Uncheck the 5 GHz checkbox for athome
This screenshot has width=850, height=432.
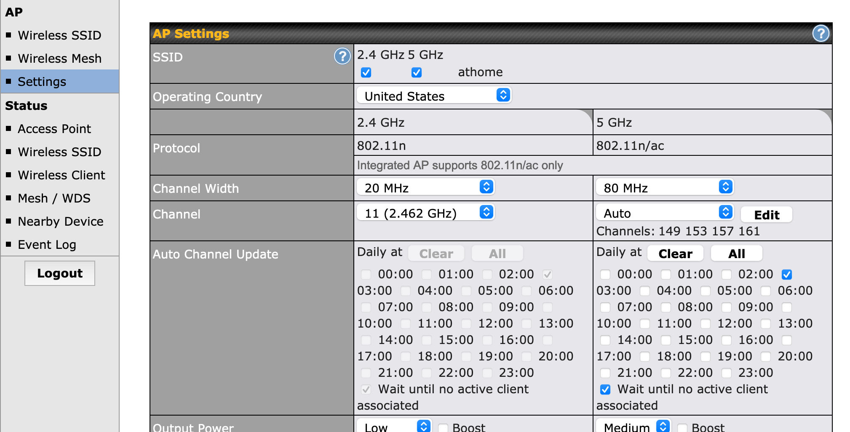[x=417, y=72]
